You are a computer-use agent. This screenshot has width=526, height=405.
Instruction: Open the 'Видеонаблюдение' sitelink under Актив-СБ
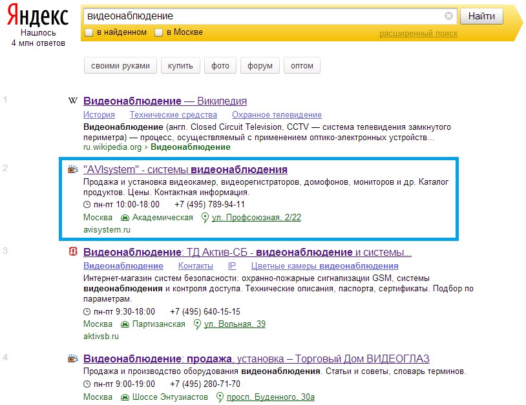pos(123,266)
